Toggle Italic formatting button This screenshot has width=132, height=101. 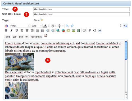click(11, 31)
